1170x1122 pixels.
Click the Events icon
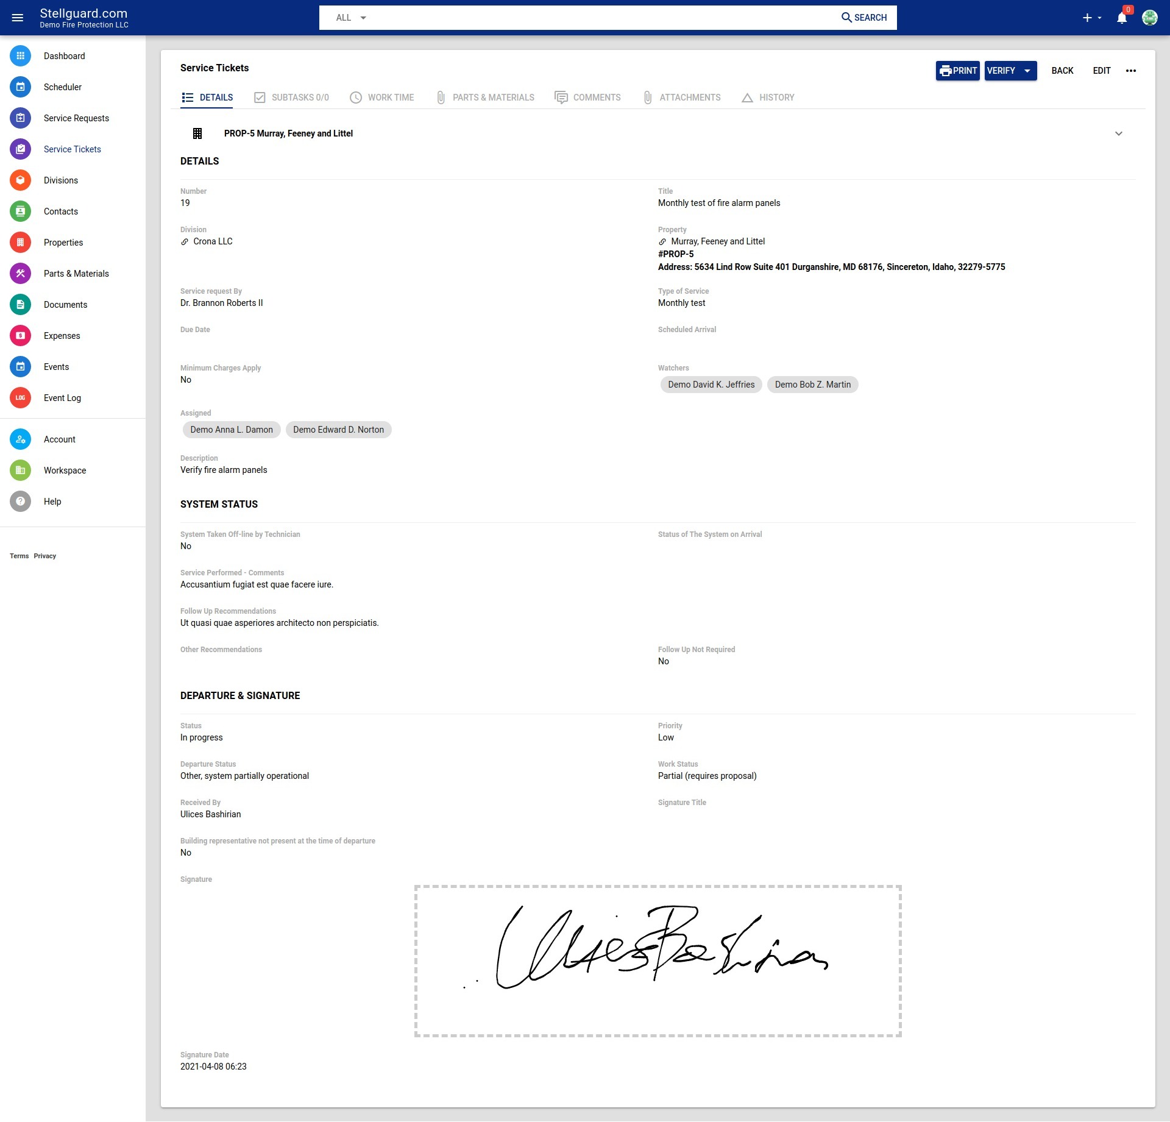click(20, 367)
